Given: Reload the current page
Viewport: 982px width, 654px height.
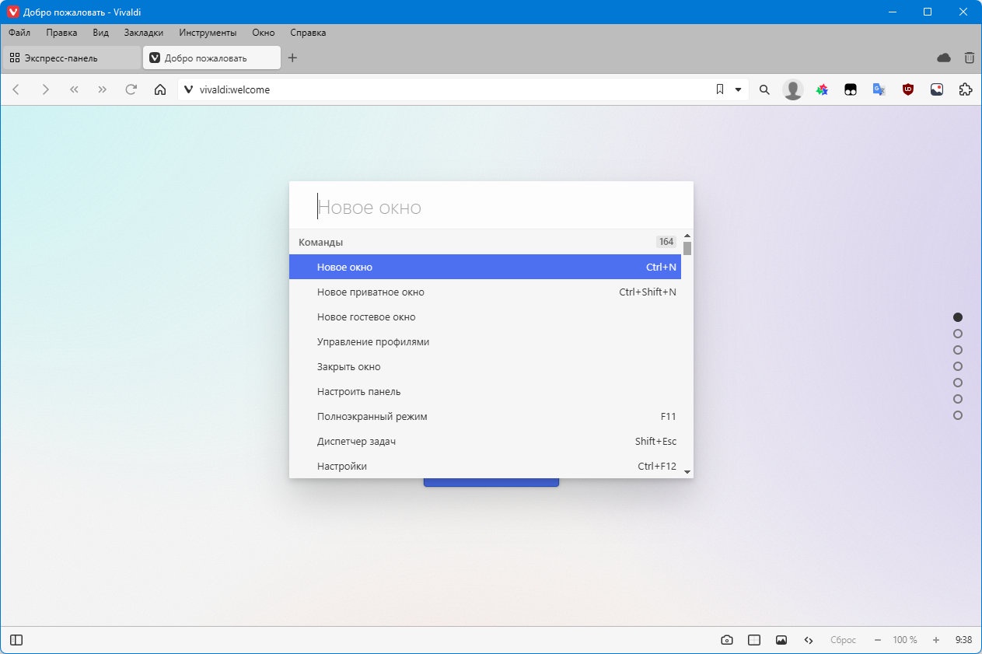Looking at the screenshot, I should 131,89.
